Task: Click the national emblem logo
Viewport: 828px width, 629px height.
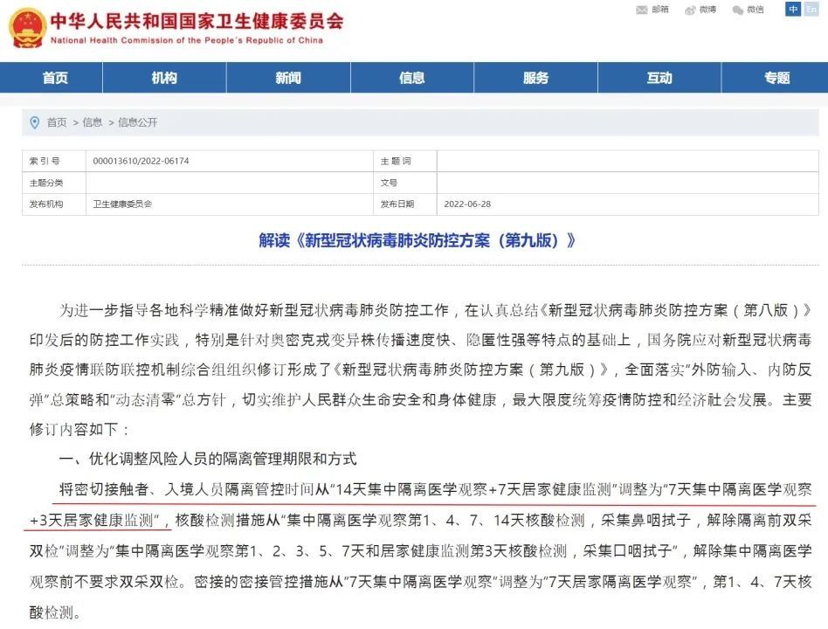Action: [x=26, y=29]
